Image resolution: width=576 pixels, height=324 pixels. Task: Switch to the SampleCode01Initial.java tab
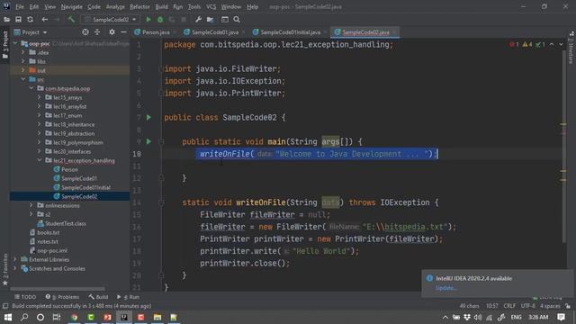tap(290, 32)
